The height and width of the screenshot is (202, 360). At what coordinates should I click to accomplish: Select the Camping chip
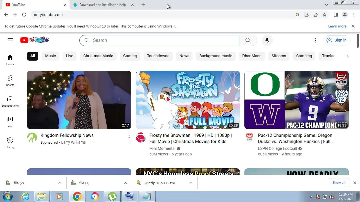304,56
